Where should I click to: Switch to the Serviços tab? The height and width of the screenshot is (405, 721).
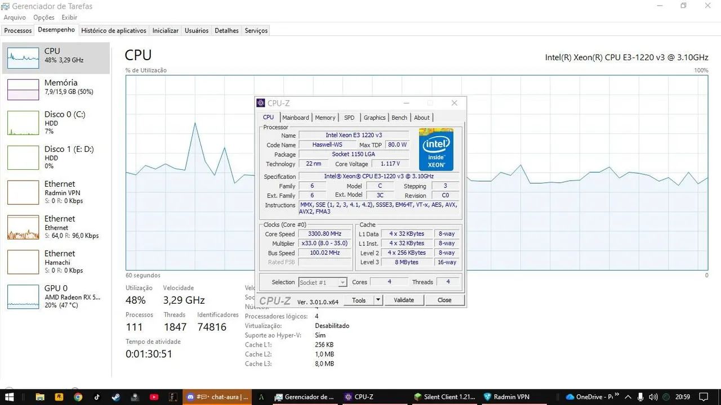(256, 30)
